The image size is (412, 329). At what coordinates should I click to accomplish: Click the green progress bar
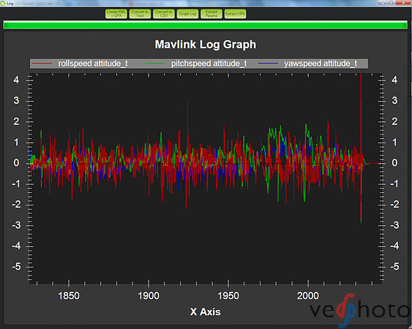coord(205,25)
